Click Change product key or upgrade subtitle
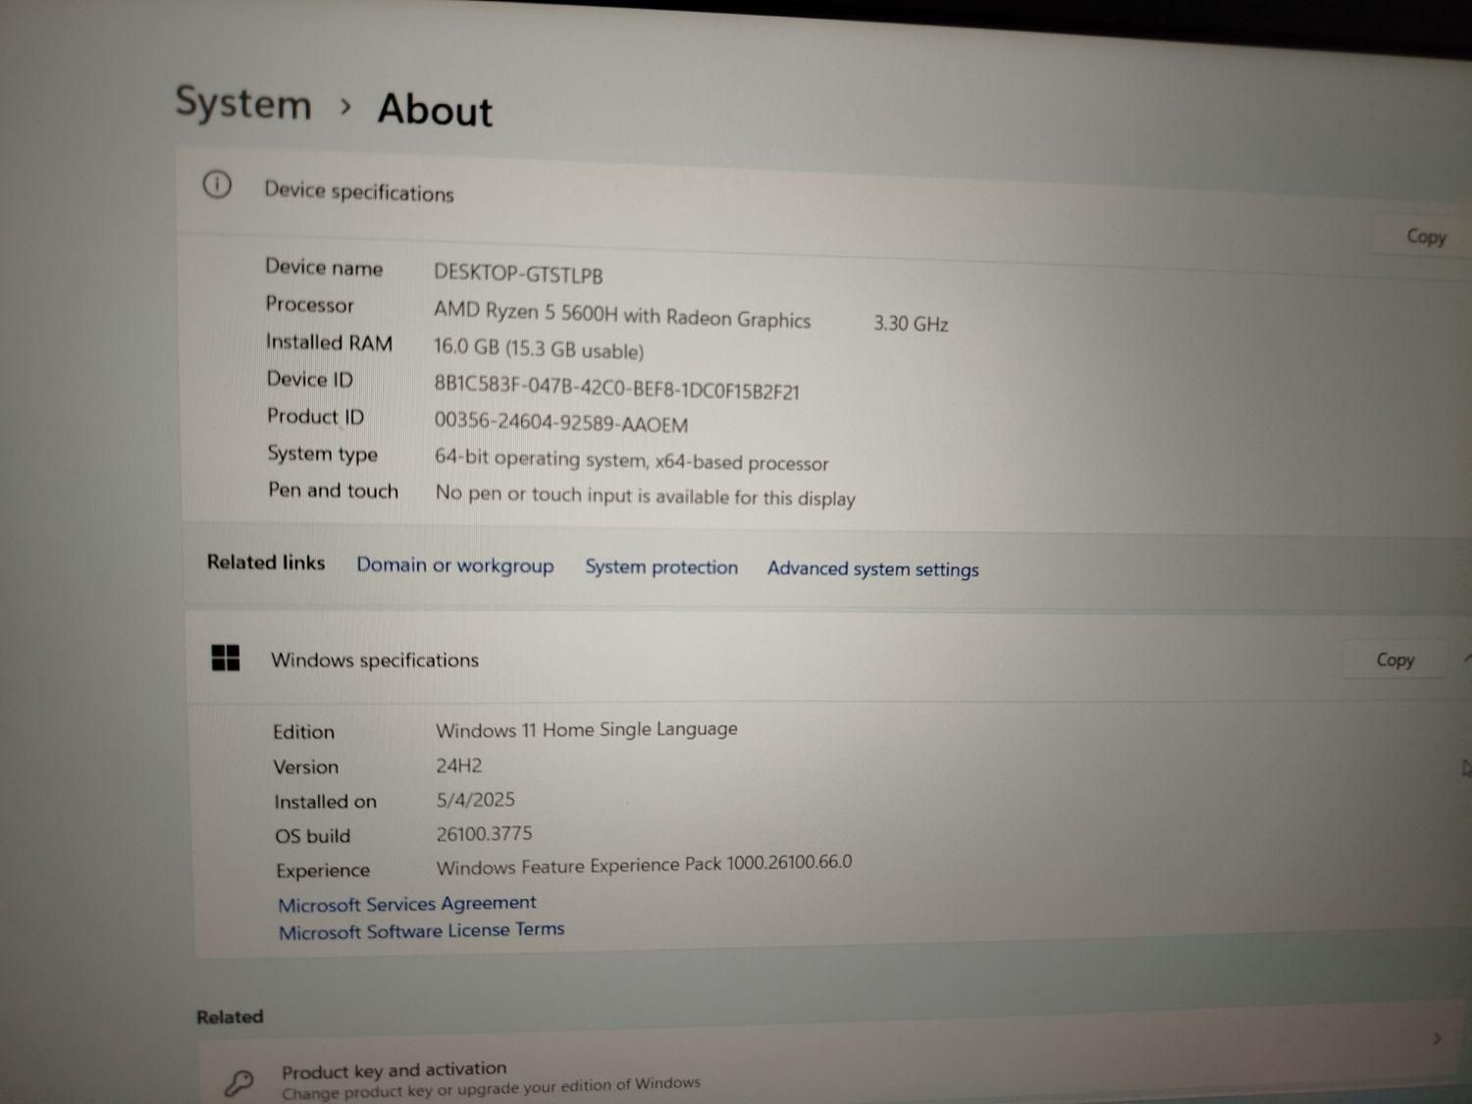The height and width of the screenshot is (1104, 1472). pos(491,1088)
